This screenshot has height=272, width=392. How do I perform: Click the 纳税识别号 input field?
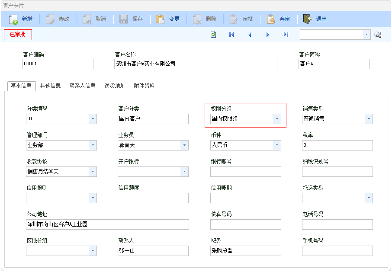coord(337,172)
